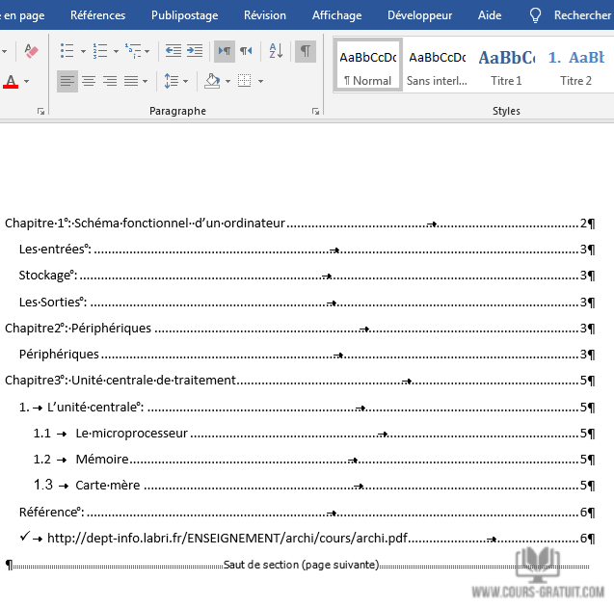614x606 pixels.
Task: Expand the borders dropdown arrow
Action: point(261,81)
